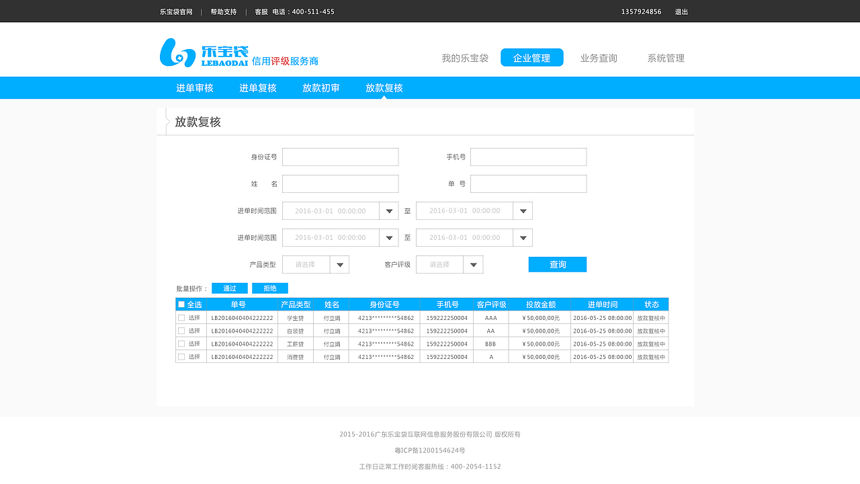Click account number 1357924856

pos(641,12)
